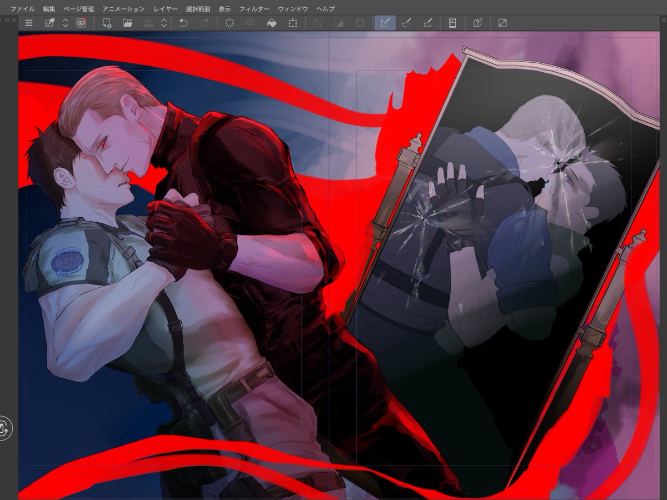This screenshot has width=667, height=500.
Task: Click the Open file folder icon
Action: click(x=128, y=23)
